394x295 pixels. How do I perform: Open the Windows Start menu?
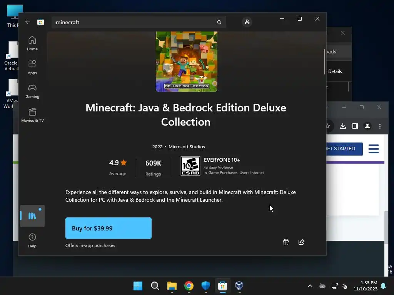[x=138, y=286]
